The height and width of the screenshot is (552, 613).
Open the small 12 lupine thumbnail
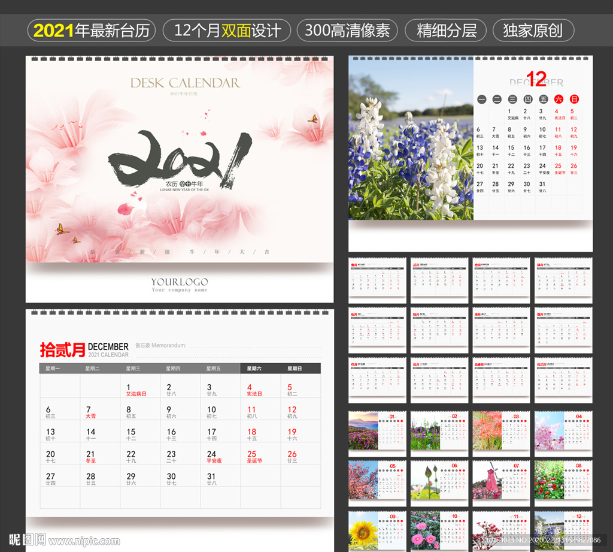563,531
